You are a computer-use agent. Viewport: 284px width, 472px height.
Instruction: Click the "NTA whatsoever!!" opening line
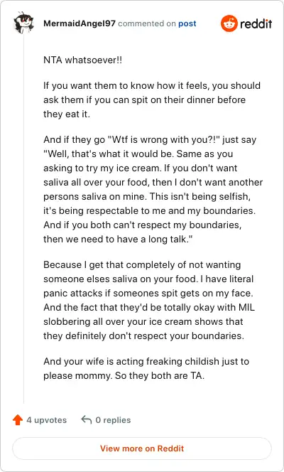[83, 60]
